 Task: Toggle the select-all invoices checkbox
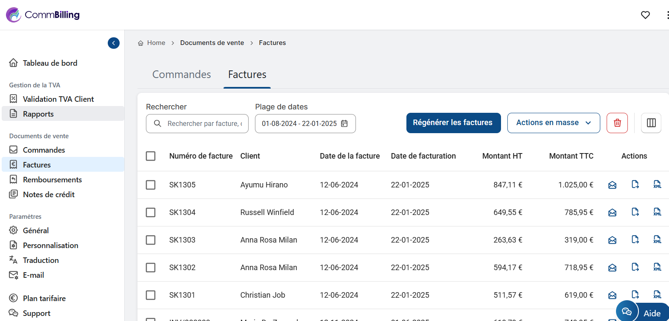(151, 156)
